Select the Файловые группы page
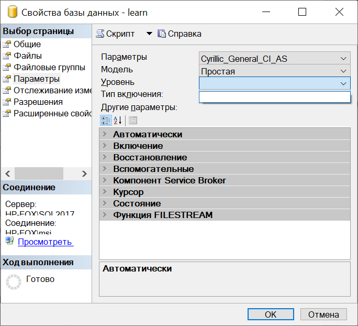 [49, 67]
